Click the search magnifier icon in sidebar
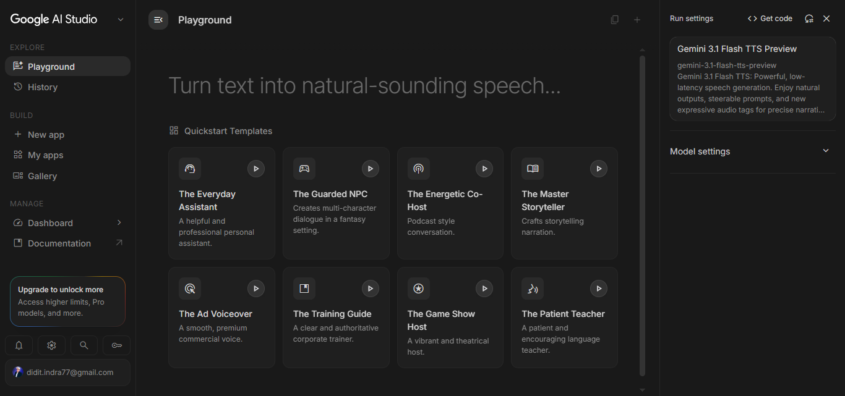The image size is (845, 396). coord(84,346)
